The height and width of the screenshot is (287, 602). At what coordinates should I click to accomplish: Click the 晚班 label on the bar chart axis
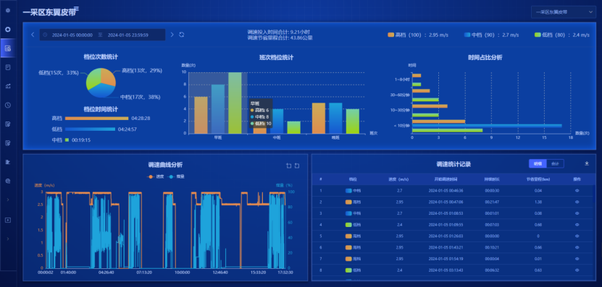(335, 137)
